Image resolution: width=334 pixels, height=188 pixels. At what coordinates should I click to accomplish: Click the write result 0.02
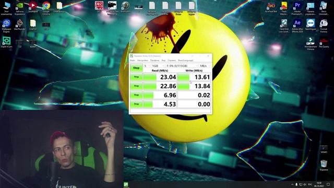point(194,95)
